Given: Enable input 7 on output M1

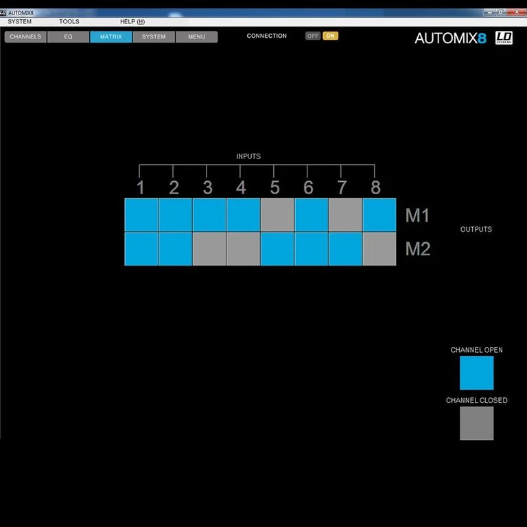Looking at the screenshot, I should coord(345,215).
